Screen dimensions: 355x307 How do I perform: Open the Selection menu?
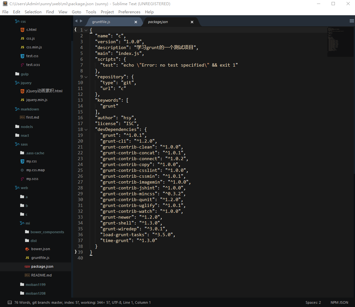click(33, 12)
